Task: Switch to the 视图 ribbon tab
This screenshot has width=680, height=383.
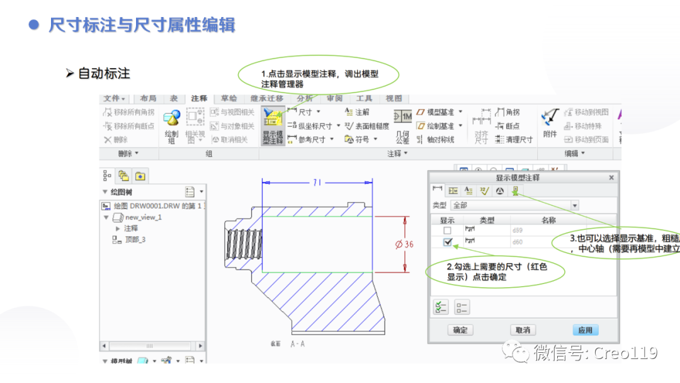Action: (394, 98)
